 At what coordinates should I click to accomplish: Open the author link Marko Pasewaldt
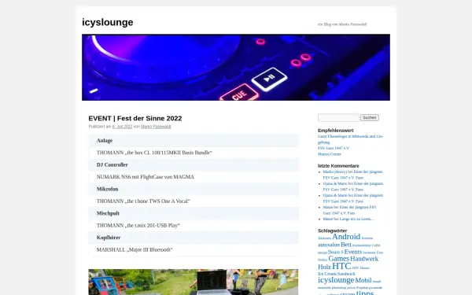pyautogui.click(x=156, y=127)
